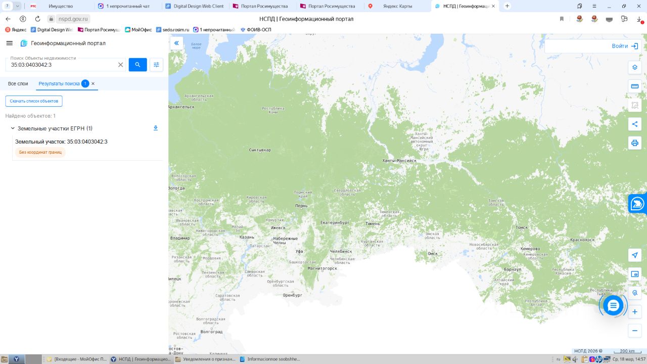
Task: Open the ФОИВ-ОСП bookmark
Action: [x=256, y=30]
